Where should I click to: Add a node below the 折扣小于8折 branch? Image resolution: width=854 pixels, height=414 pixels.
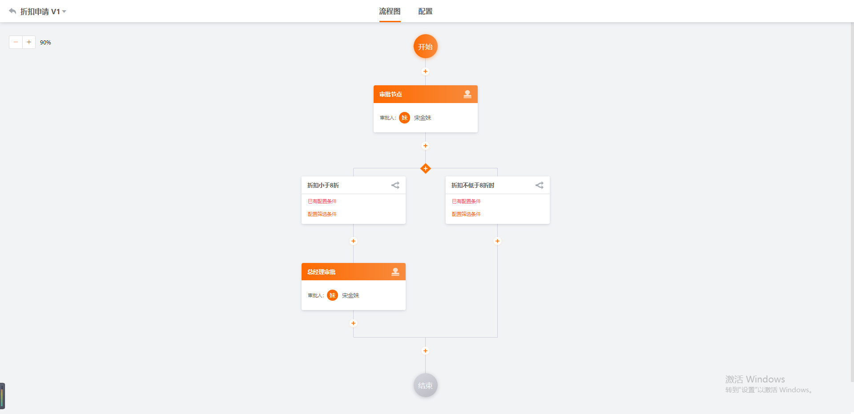[353, 241]
